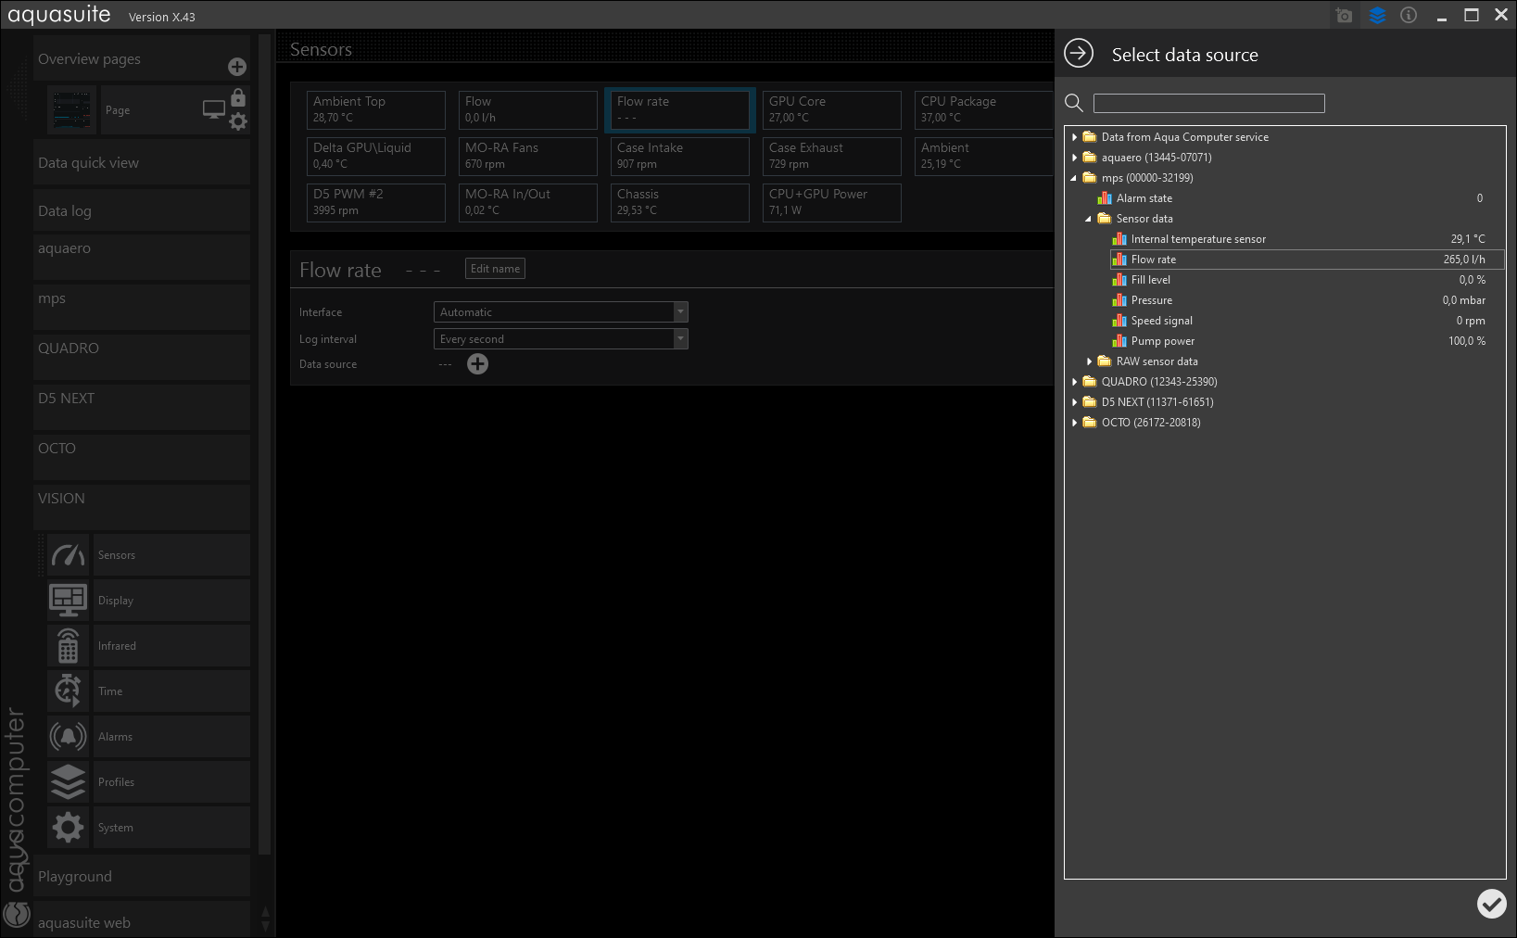The width and height of the screenshot is (1517, 938).
Task: Add data source with plus icon
Action: tap(477, 364)
